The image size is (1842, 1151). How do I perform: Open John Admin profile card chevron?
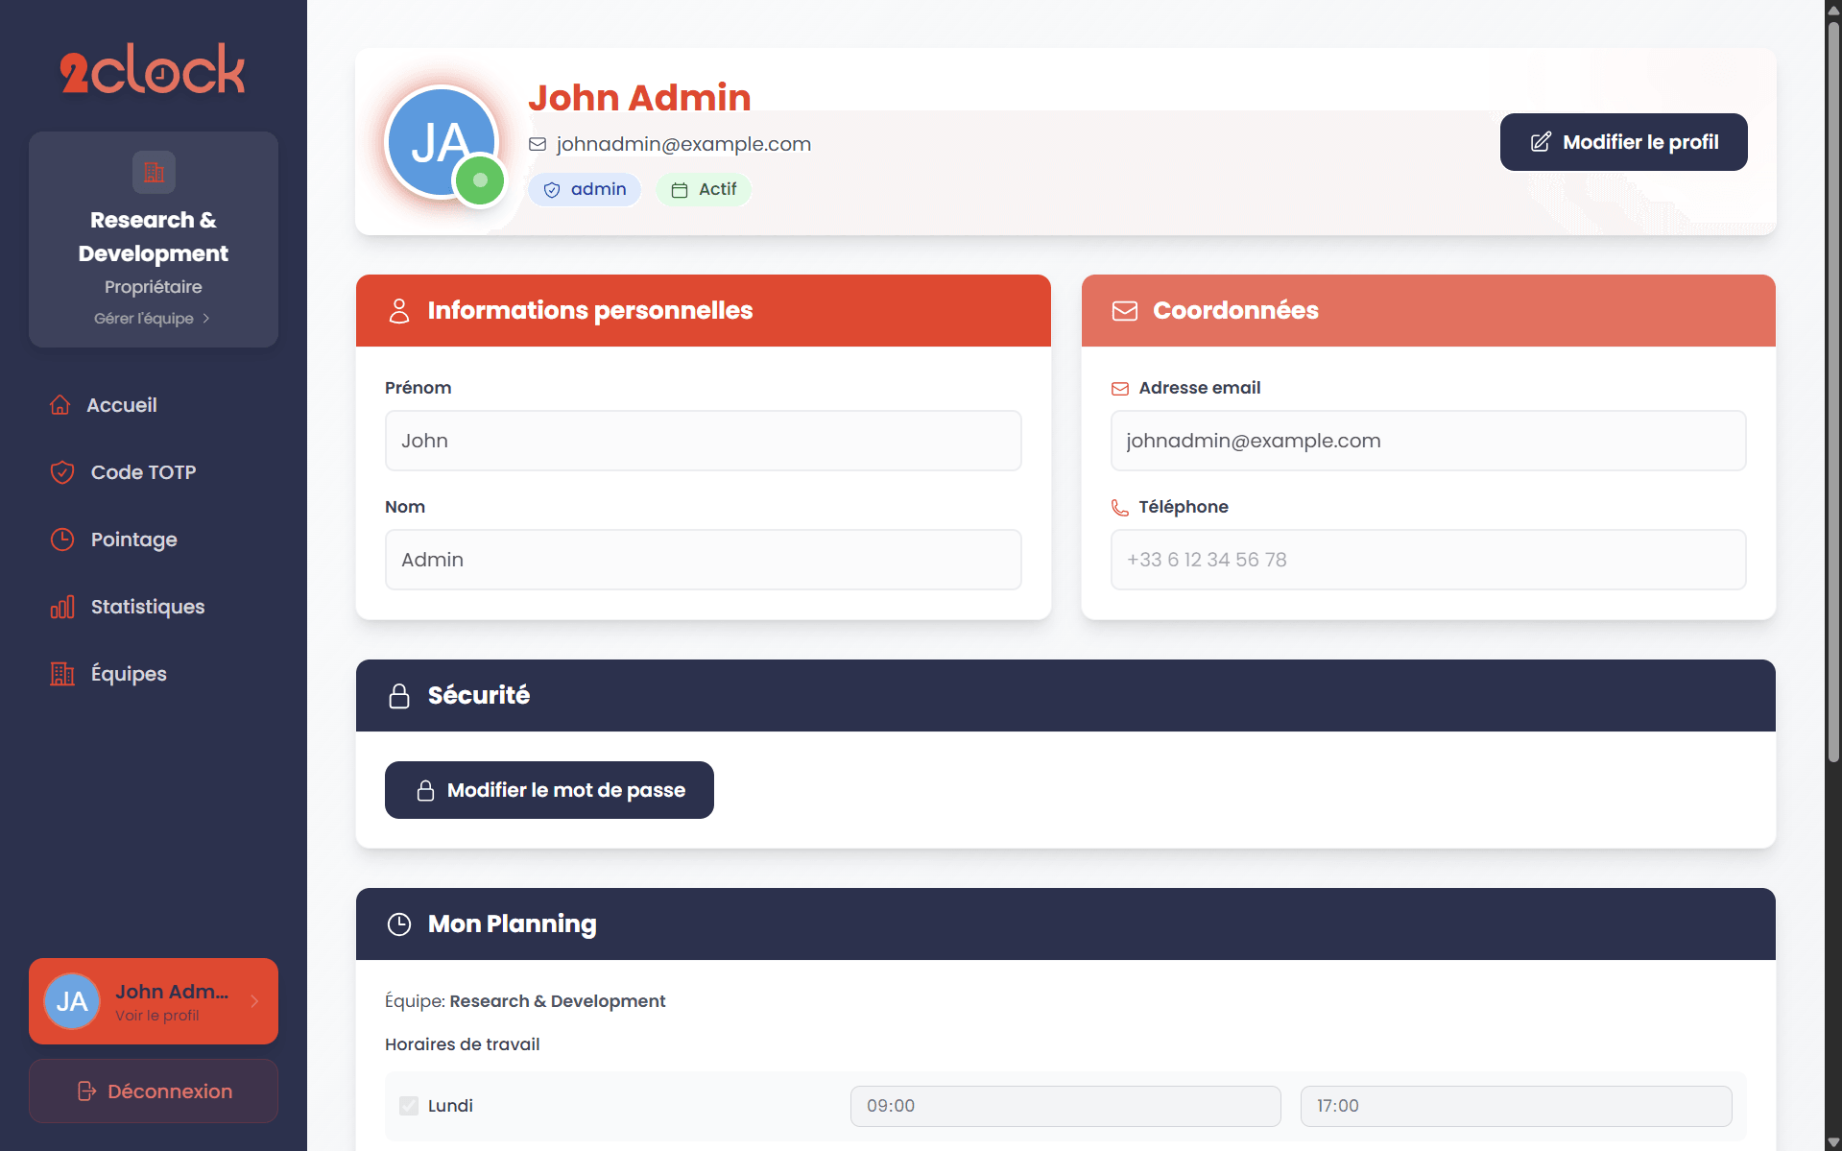click(x=254, y=1001)
